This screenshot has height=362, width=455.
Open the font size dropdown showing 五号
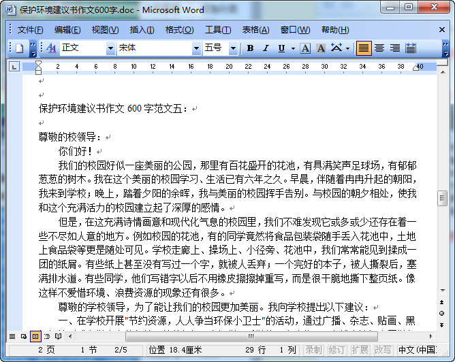[234, 48]
